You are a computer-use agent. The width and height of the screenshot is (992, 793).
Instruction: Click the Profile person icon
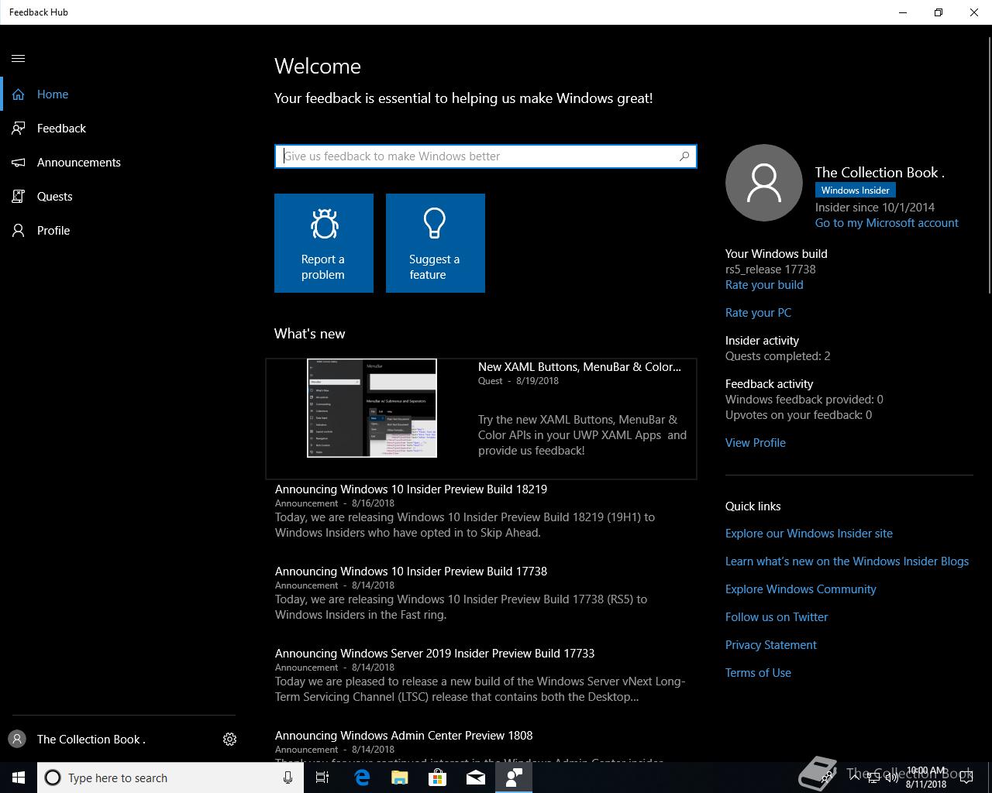19,231
